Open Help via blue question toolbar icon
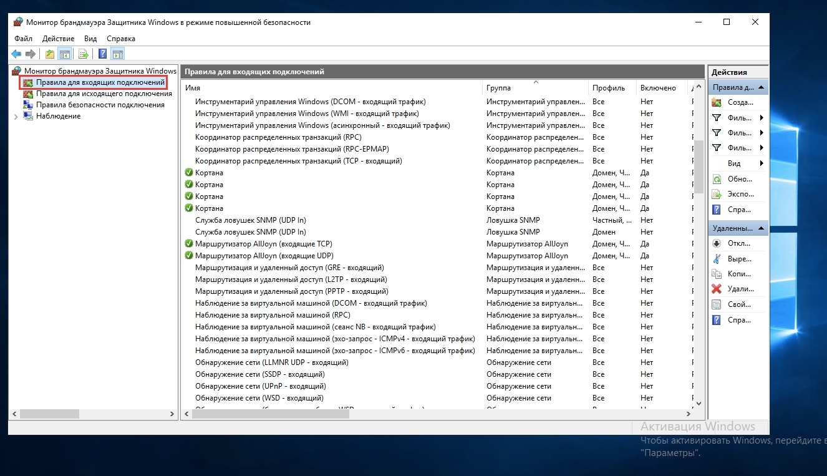 coord(102,54)
